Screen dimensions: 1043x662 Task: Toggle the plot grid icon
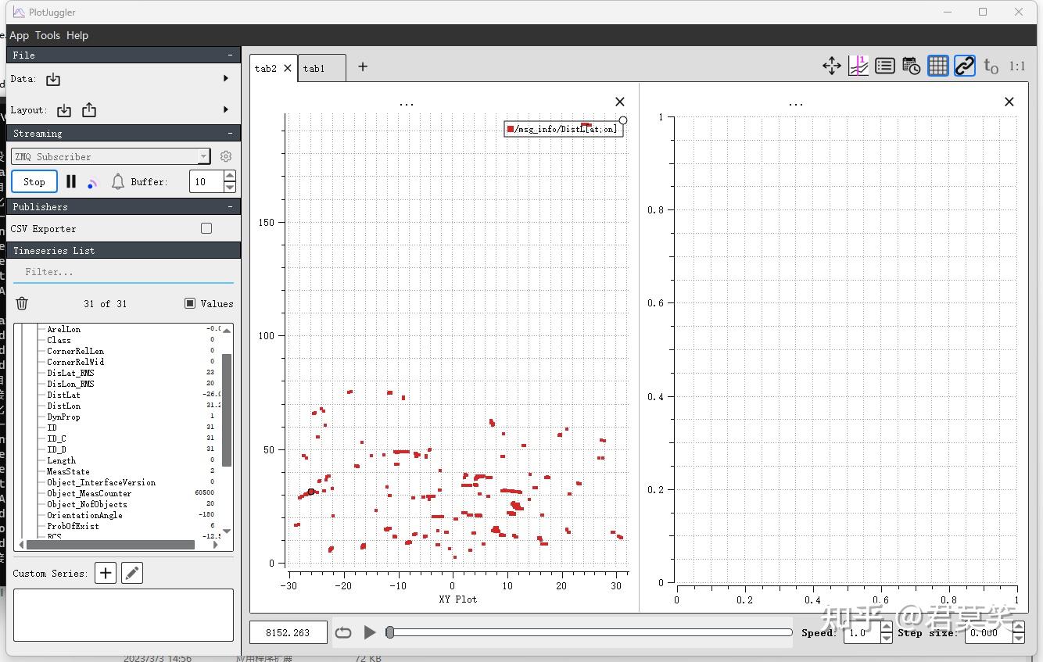click(x=938, y=66)
